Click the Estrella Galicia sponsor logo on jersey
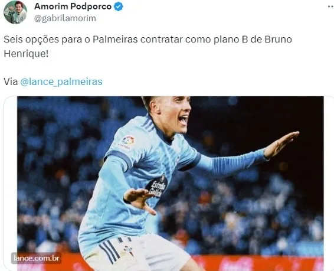This screenshot has width=334, height=271. [157, 185]
